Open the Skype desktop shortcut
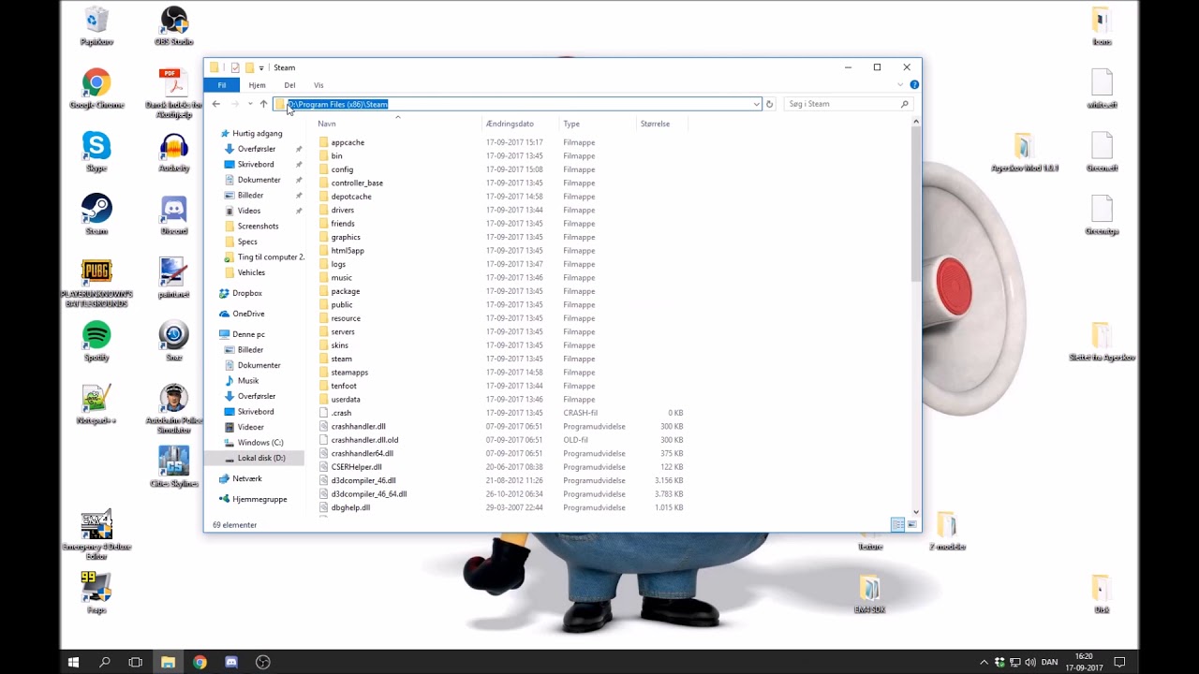1199x674 pixels. point(96,152)
